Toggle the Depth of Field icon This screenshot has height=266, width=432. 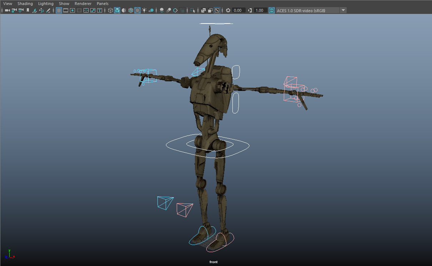[182, 10]
